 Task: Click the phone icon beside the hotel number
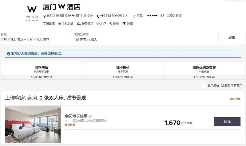(98, 16)
